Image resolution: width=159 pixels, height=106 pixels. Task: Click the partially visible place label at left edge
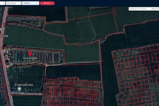(4, 36)
